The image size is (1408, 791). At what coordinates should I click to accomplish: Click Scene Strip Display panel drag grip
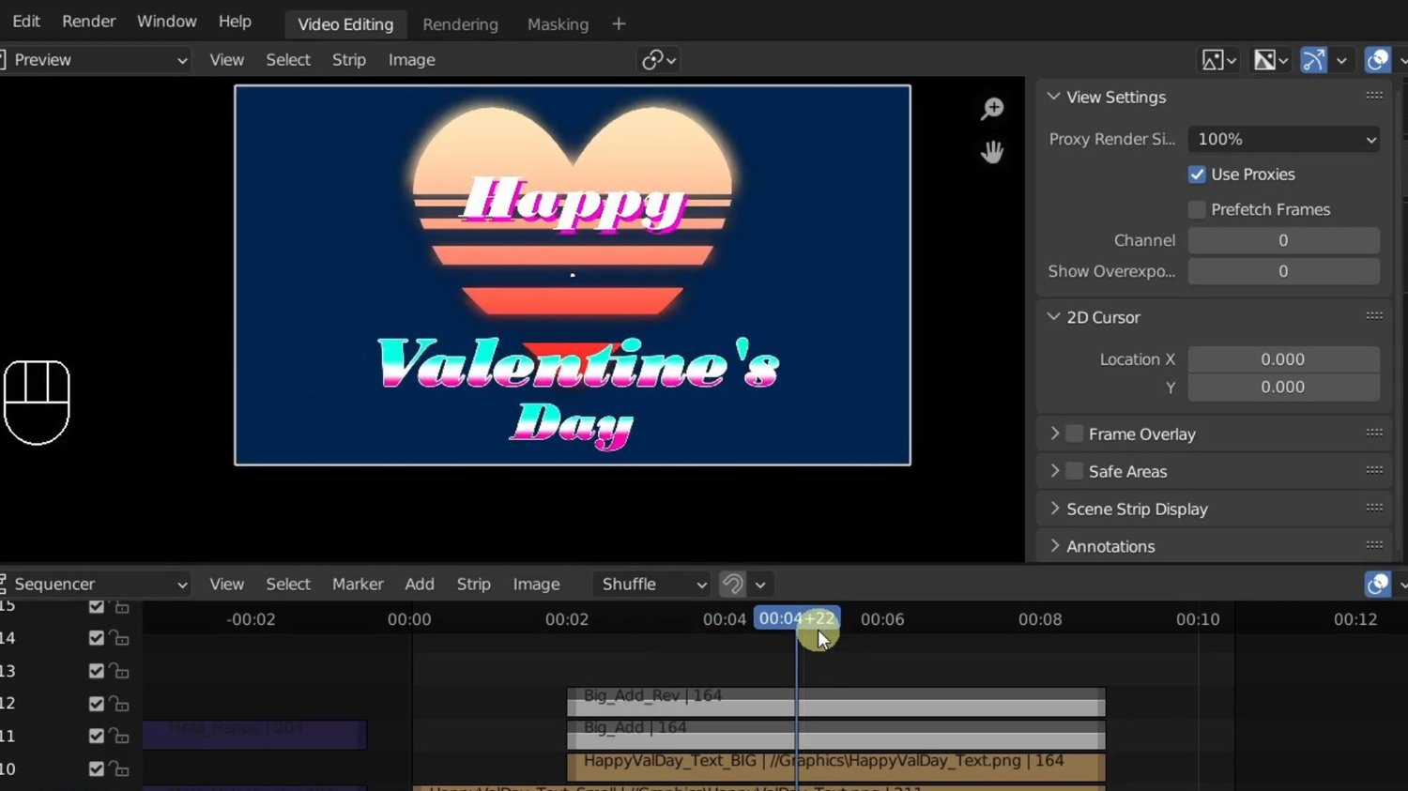(1374, 508)
